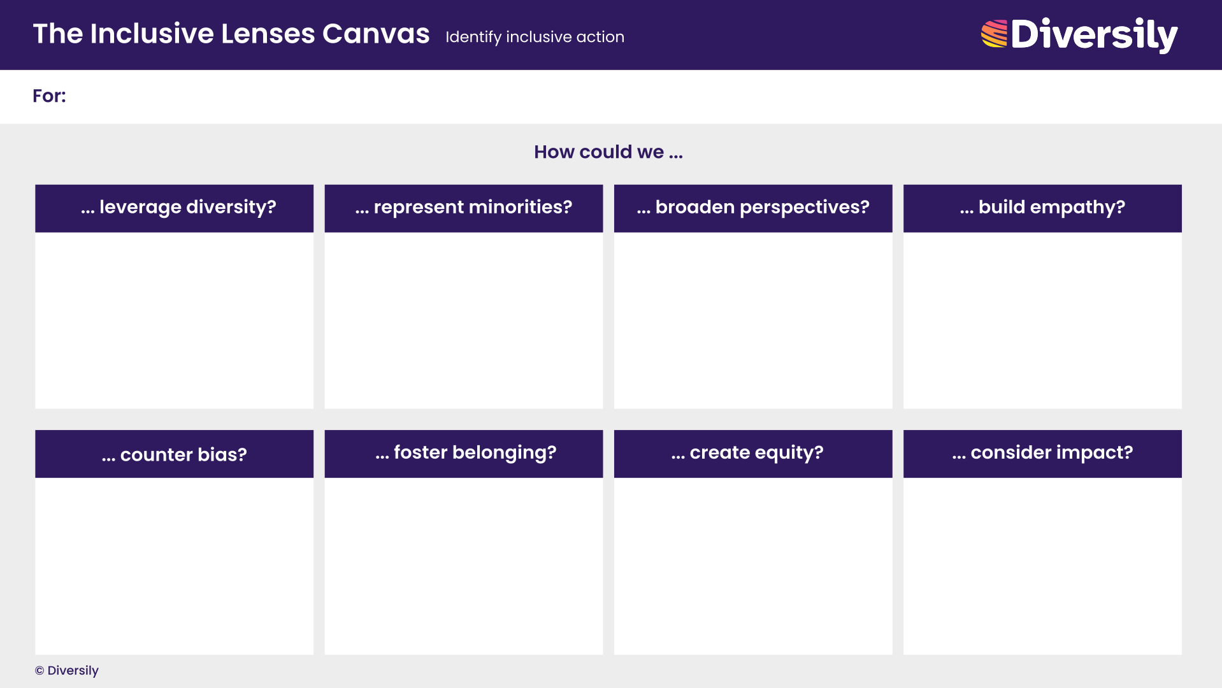Click the 'How could we ...' heading
Screen dimensions: 1222x688
608,152
